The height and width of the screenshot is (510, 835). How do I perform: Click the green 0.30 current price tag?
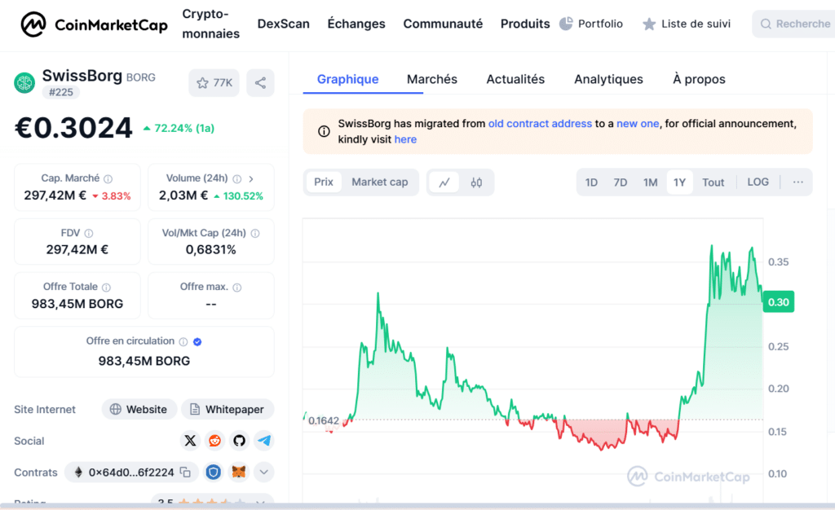coord(779,302)
